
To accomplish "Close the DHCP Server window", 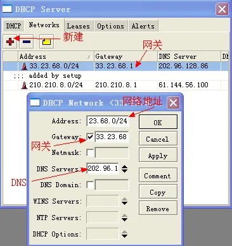I will [x=222, y=9].
